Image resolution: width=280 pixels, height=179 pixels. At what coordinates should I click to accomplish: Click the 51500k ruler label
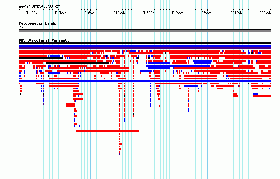(61, 13)
